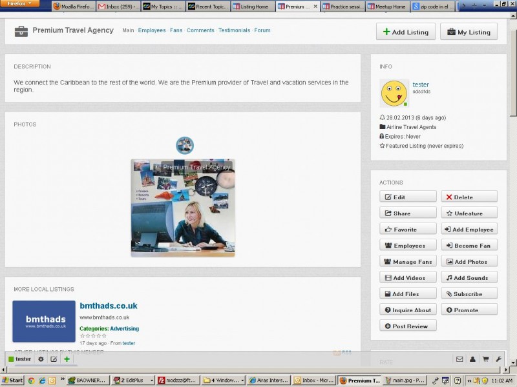Share this listing

(x=408, y=213)
